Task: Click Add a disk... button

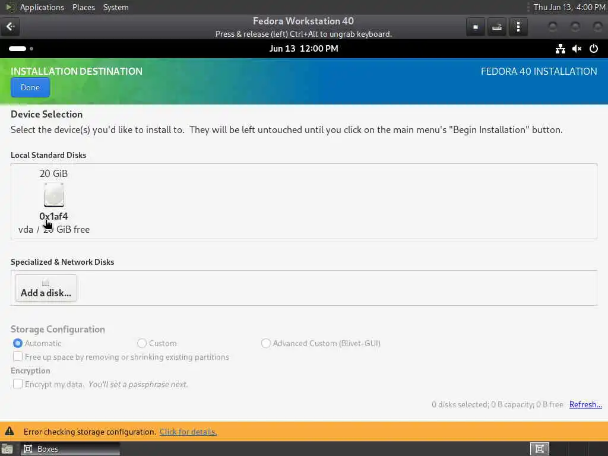Action: (x=46, y=288)
